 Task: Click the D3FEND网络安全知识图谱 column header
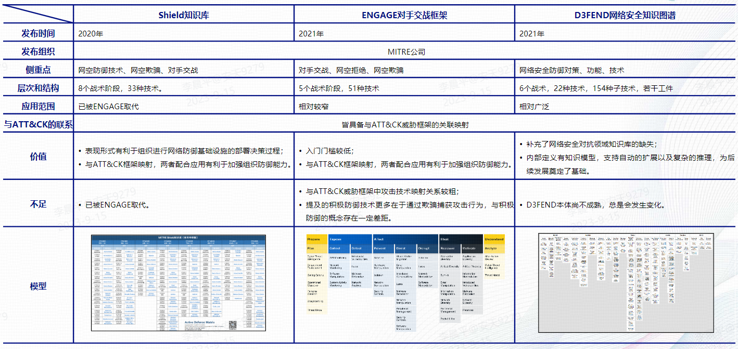click(x=625, y=15)
